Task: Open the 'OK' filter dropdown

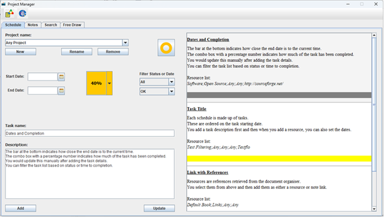Action: (171, 91)
